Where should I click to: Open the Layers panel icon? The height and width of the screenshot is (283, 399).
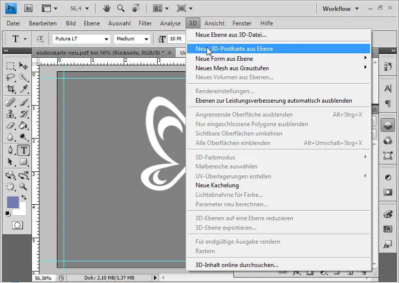(x=388, y=125)
